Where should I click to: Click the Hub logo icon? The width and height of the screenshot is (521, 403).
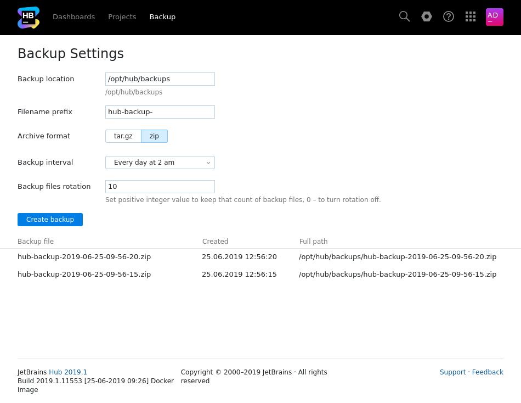29,18
